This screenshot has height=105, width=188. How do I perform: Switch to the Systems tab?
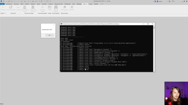[x=33, y=4]
